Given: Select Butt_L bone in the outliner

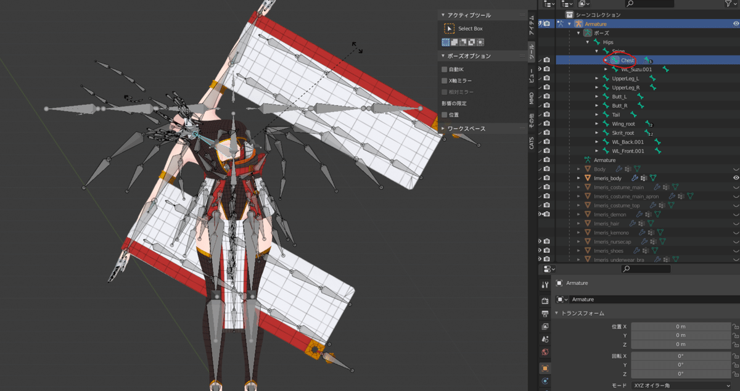Looking at the screenshot, I should [619, 96].
